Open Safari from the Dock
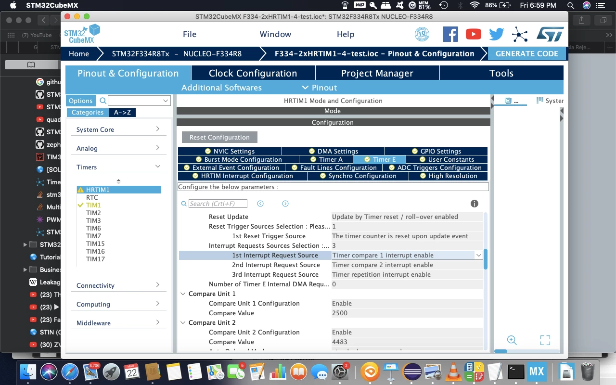 [70, 372]
